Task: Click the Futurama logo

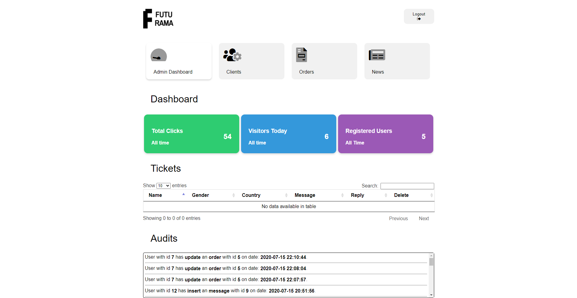Action: [158, 18]
